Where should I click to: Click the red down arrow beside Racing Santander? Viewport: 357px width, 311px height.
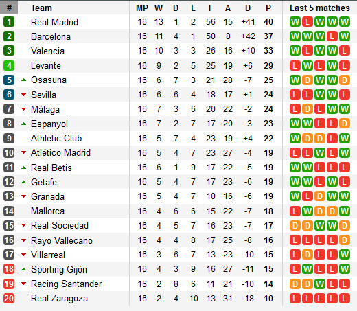coord(23,284)
